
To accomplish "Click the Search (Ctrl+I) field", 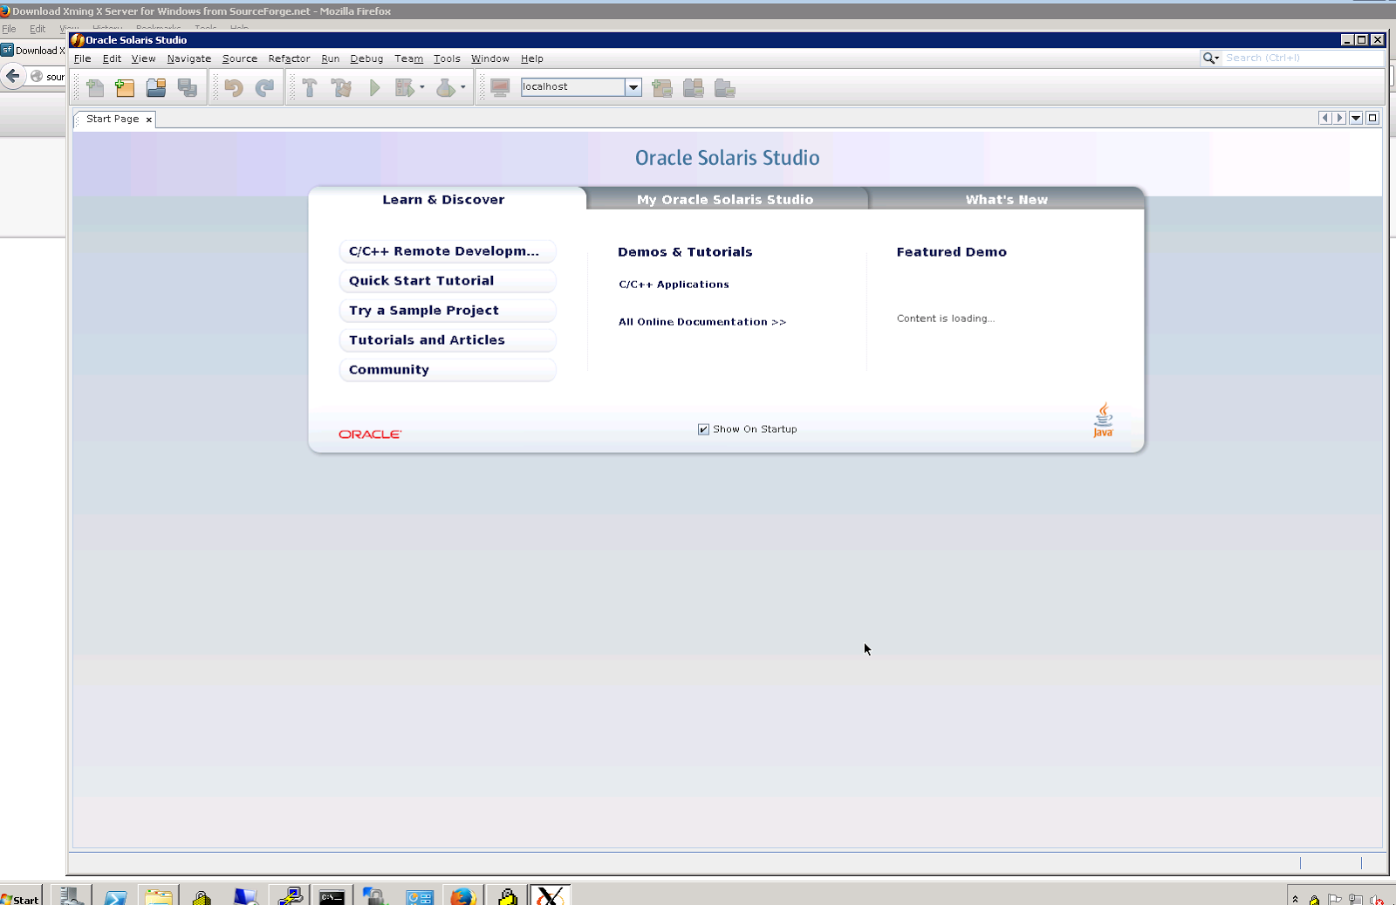I will 1302,58.
